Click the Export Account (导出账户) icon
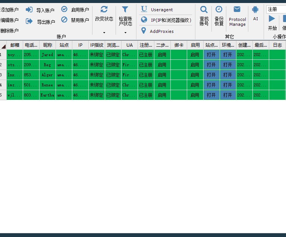 click(x=29, y=21)
